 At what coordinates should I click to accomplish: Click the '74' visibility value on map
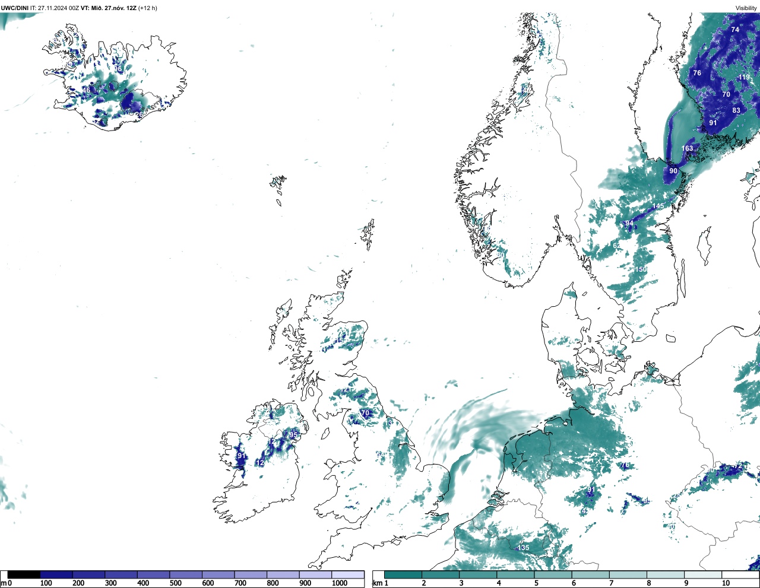tap(735, 30)
